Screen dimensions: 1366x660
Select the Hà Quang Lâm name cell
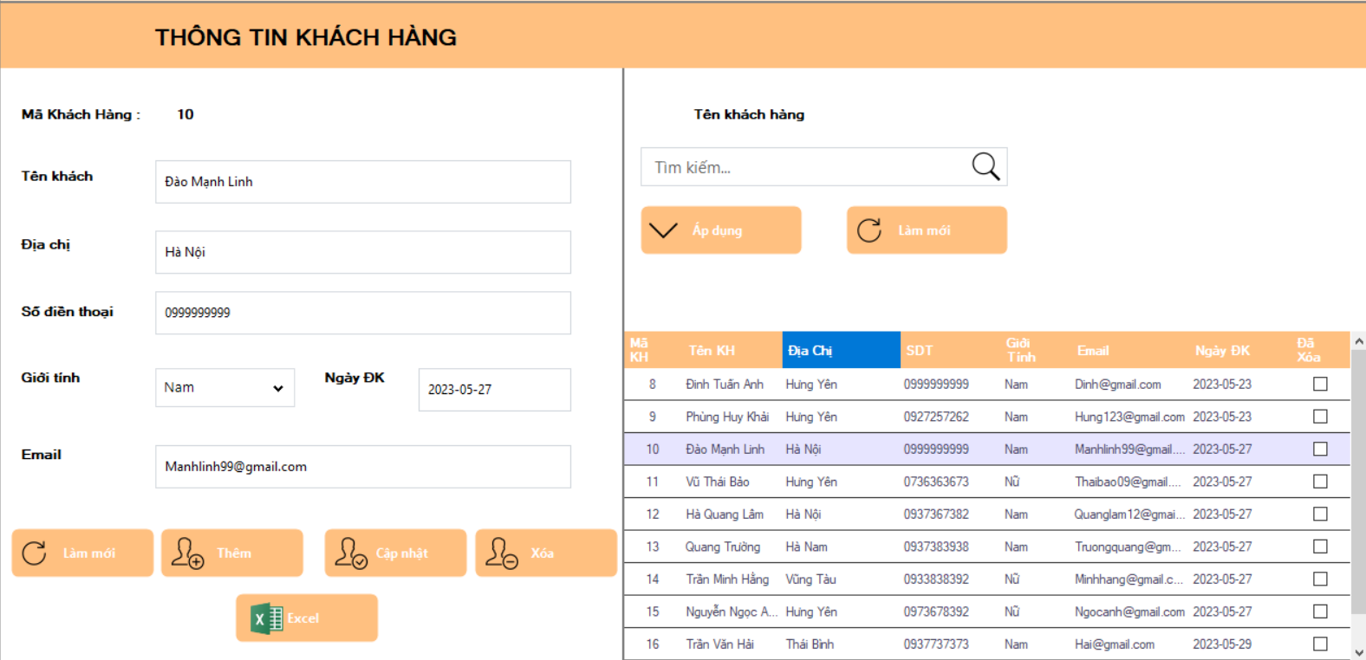click(725, 514)
